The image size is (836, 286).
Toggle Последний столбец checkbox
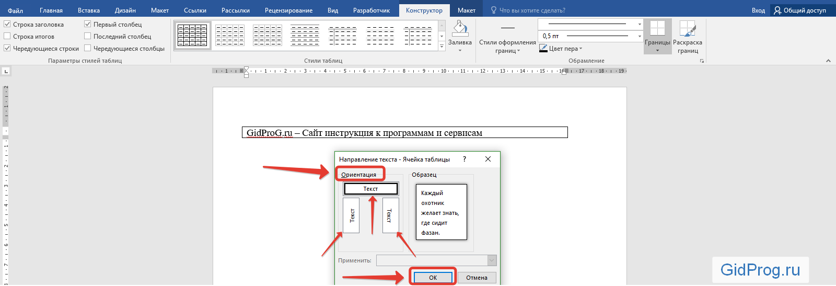pyautogui.click(x=88, y=36)
